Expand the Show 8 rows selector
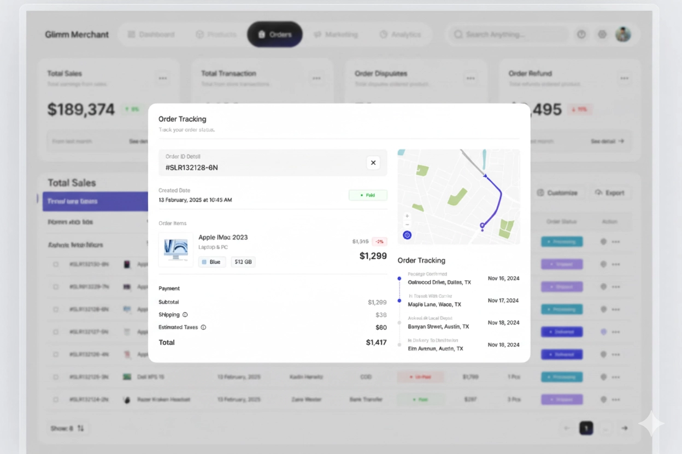682x454 pixels. (x=67, y=428)
